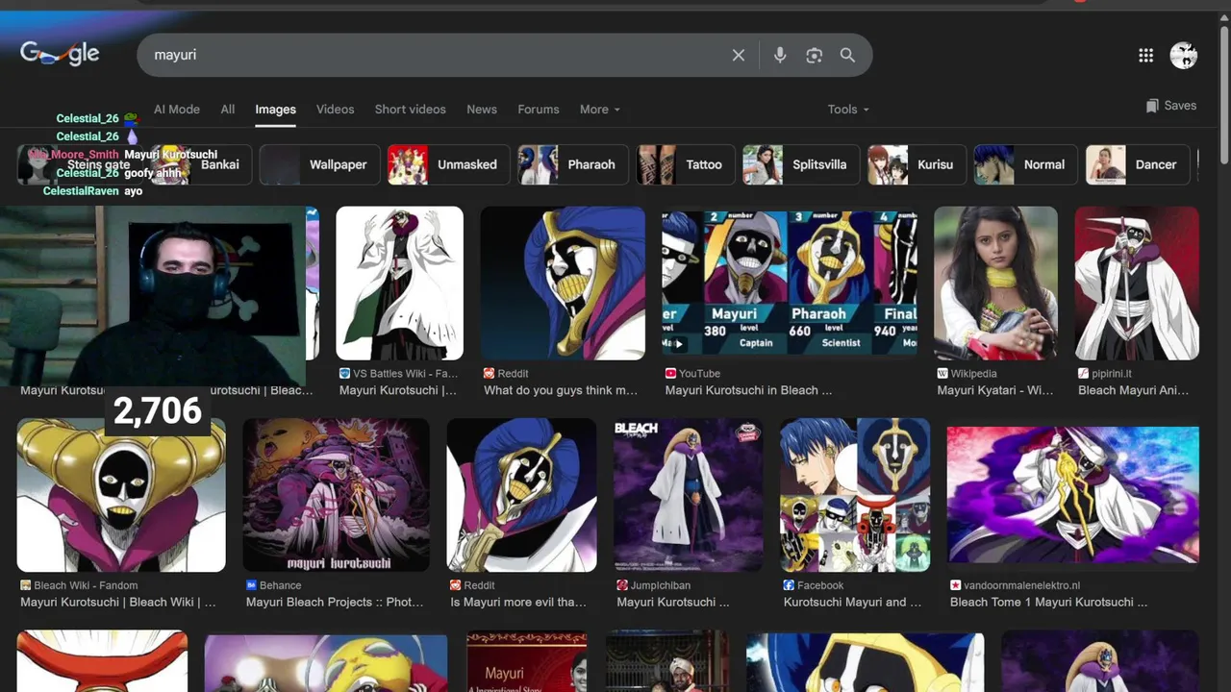Image resolution: width=1231 pixels, height=692 pixels.
Task: Click 'Mayuri Kyatari - Wi...' result title
Action: [x=995, y=390]
